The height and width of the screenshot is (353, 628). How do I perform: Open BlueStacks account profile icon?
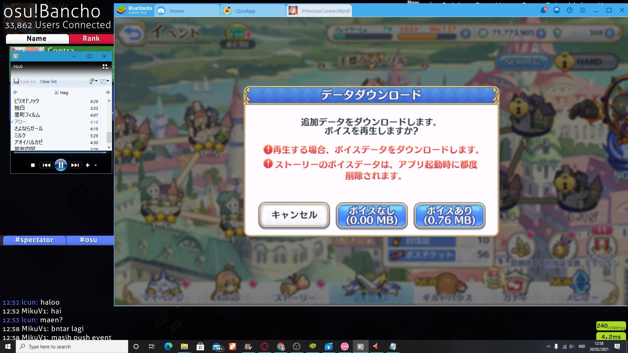tap(556, 10)
